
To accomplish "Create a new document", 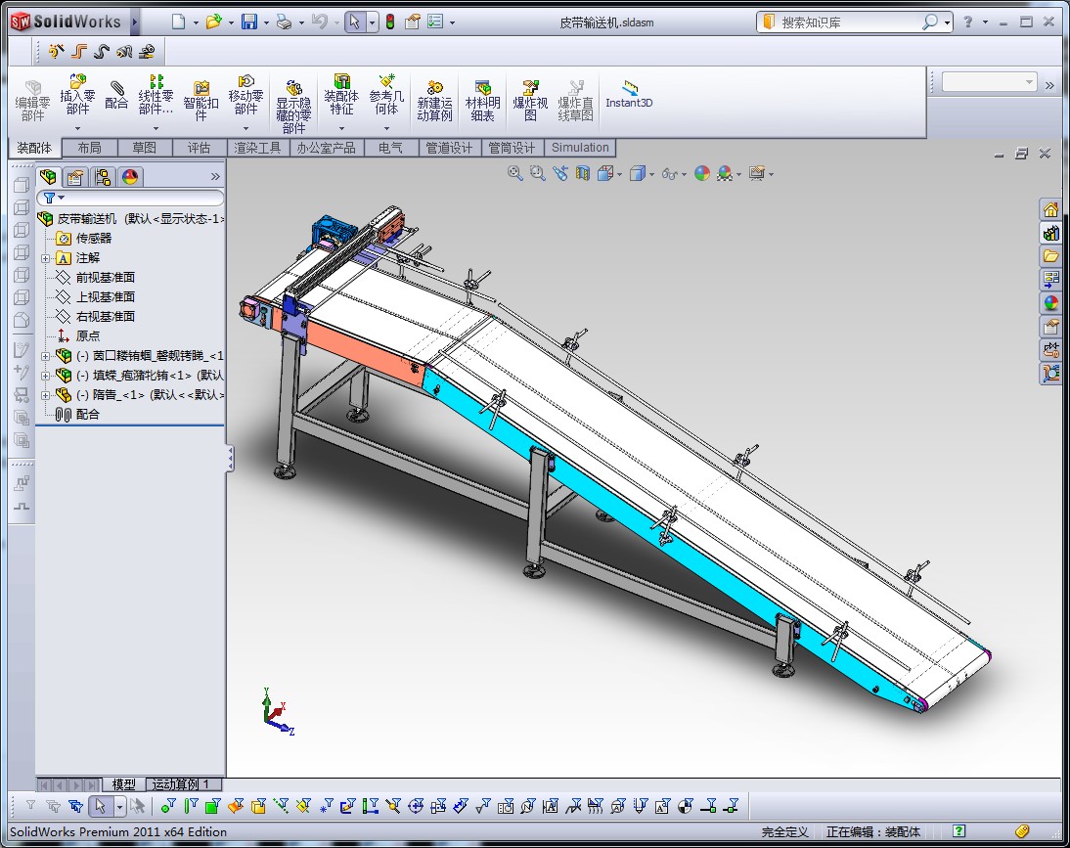I will click(178, 22).
